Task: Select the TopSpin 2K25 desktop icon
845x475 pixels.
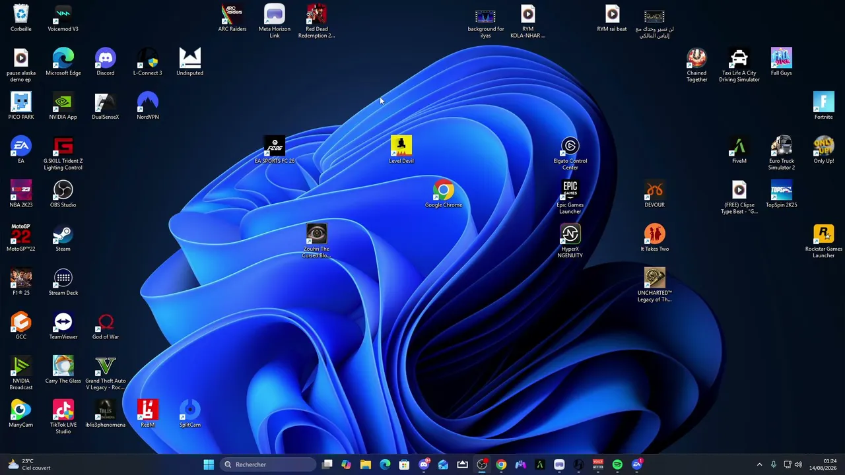Action: coord(781,195)
